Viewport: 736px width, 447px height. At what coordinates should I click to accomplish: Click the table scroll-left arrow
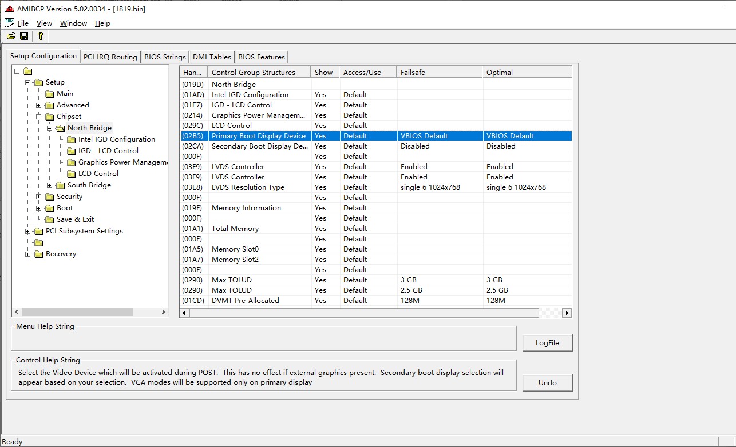click(x=184, y=313)
